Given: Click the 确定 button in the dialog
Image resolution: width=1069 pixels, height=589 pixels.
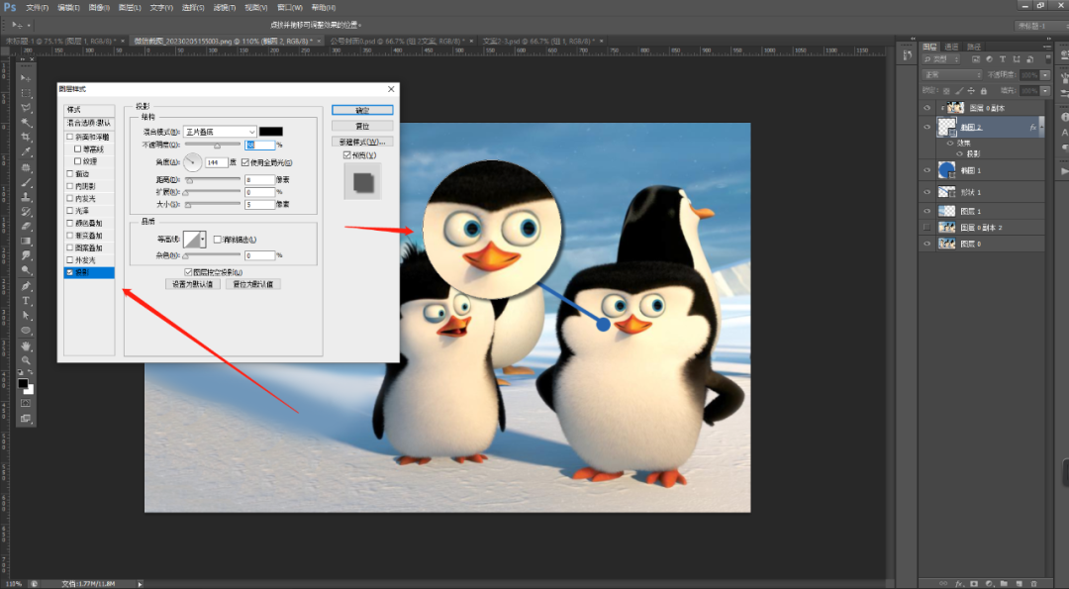Looking at the screenshot, I should coord(362,110).
